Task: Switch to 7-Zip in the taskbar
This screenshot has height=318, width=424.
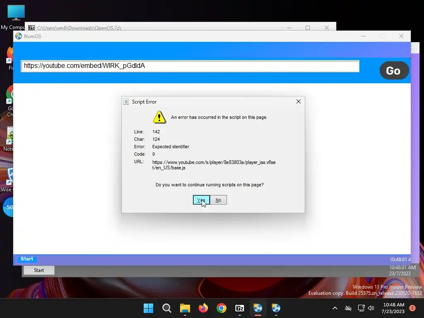Action: click(x=240, y=308)
